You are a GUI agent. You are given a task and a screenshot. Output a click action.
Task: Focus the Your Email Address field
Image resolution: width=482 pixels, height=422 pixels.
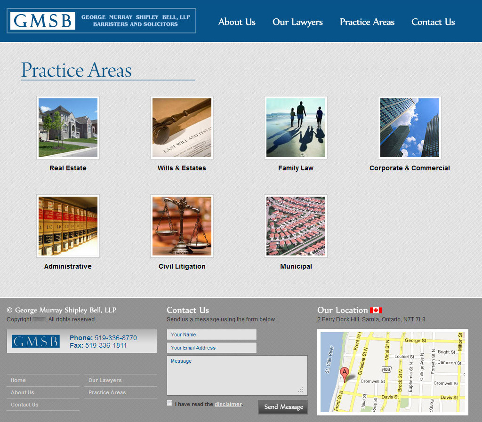(211, 348)
